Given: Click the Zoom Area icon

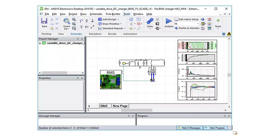Looking at the screenshot, I should (74, 28).
